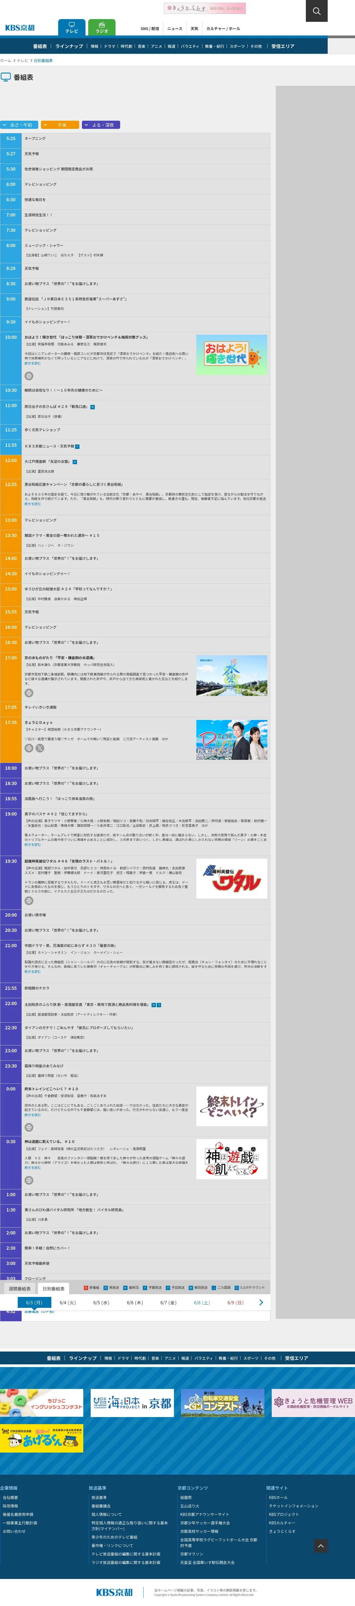Select ラインナップ in the lower navigation bar
355x1606 pixels.
82,1358
